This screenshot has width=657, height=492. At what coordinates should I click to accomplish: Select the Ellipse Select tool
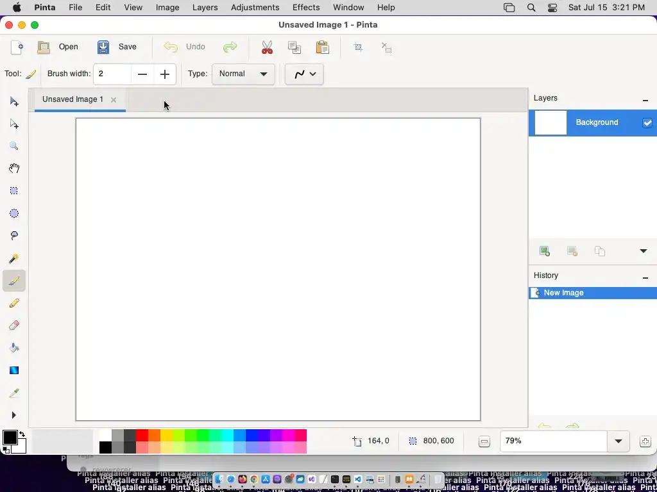tap(14, 213)
